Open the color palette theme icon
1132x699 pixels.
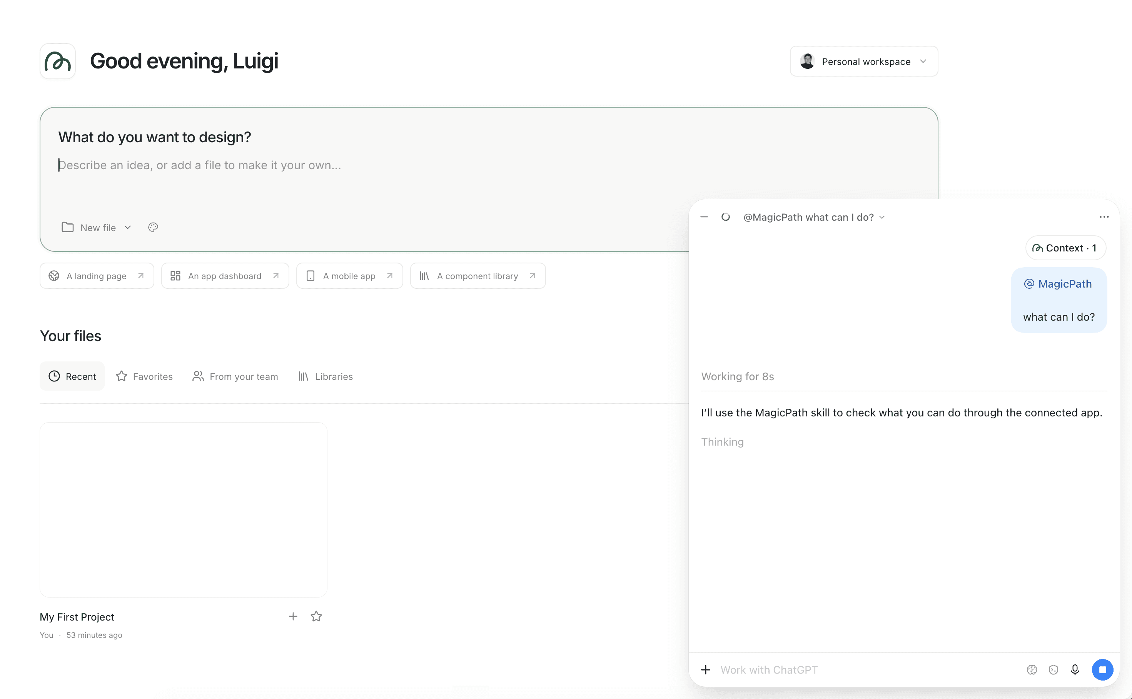click(x=153, y=228)
